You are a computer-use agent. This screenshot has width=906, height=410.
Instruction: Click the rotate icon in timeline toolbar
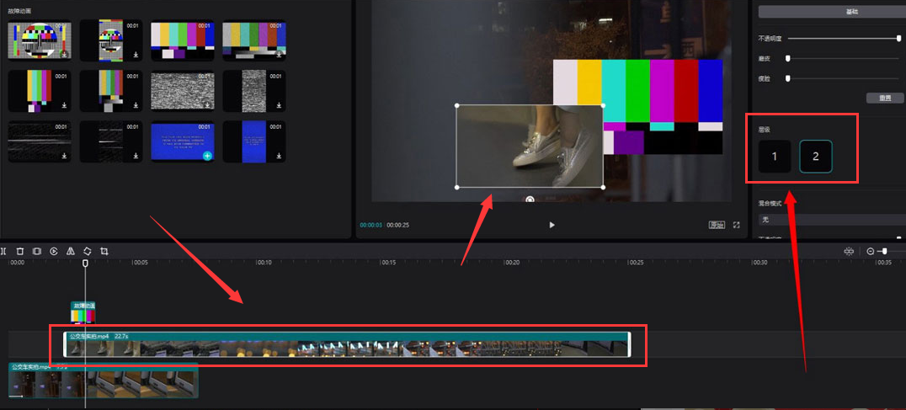pyautogui.click(x=88, y=251)
